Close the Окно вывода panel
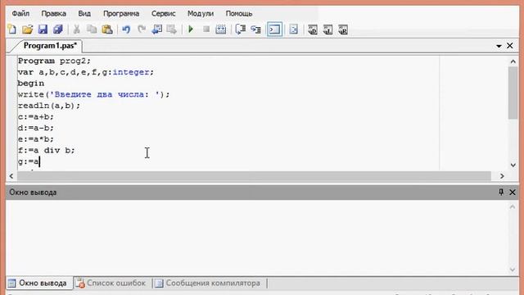Screen dimensions: 524x295 pyautogui.click(x=513, y=192)
